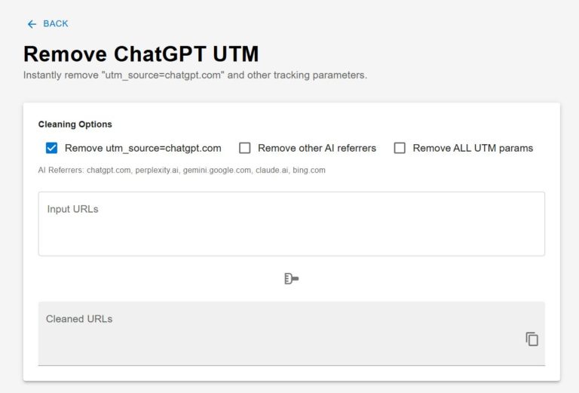
Task: Follow the BACK link text
Action: [x=56, y=24]
